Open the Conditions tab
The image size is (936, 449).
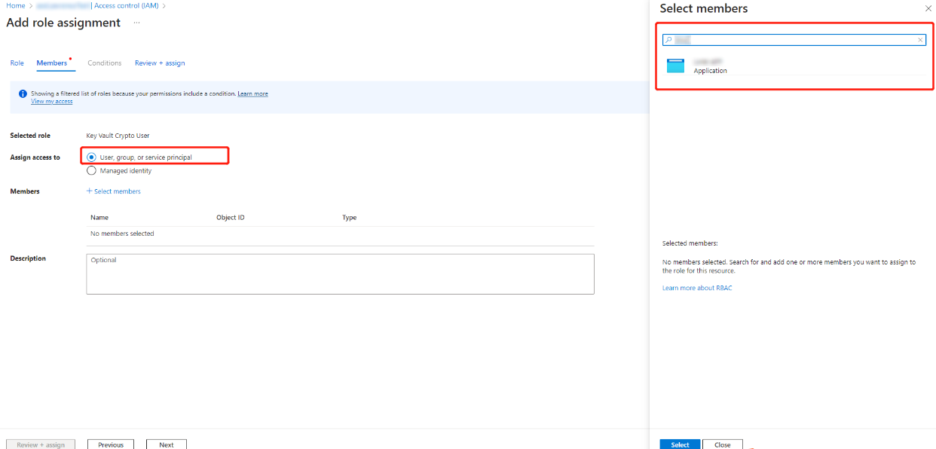(104, 63)
